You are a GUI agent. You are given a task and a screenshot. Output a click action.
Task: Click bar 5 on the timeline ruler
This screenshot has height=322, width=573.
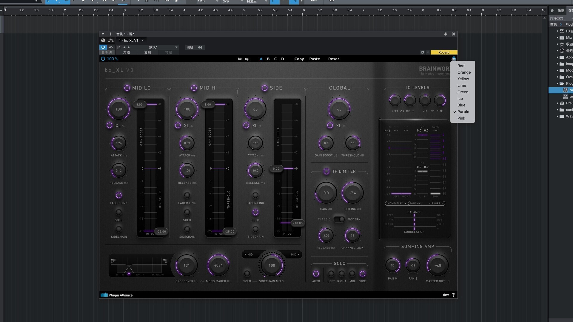point(244,10)
